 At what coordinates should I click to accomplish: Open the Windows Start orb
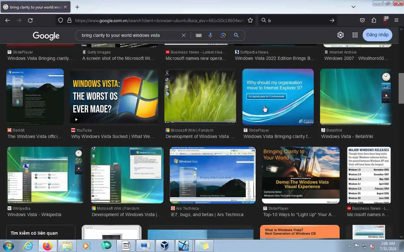pyautogui.click(x=8, y=246)
